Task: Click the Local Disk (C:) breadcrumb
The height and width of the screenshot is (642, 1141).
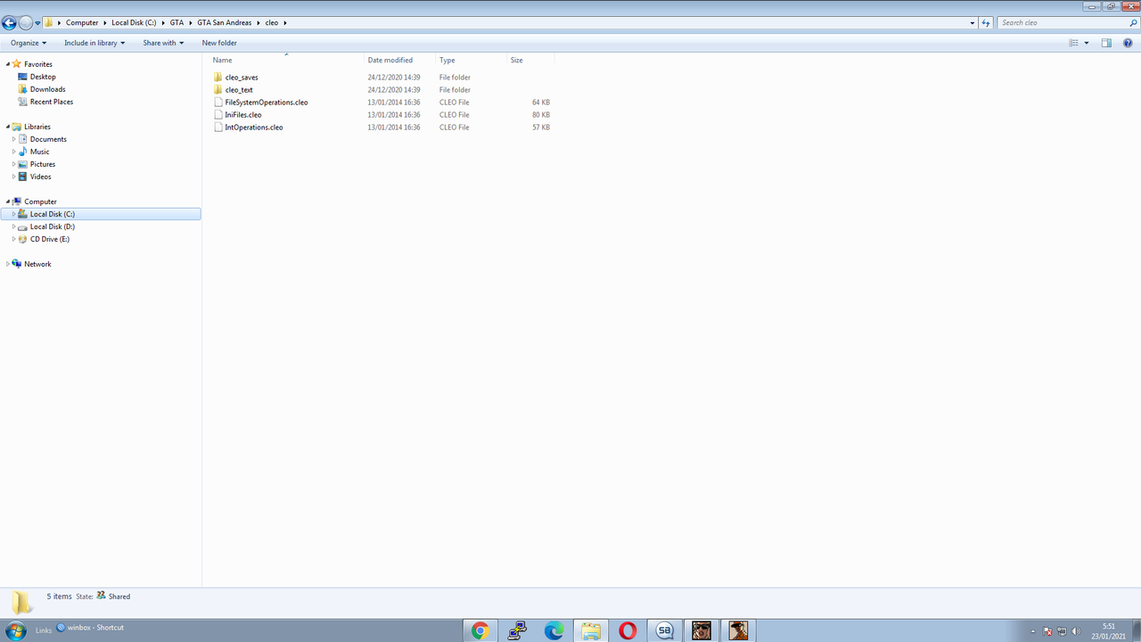Action: (134, 22)
